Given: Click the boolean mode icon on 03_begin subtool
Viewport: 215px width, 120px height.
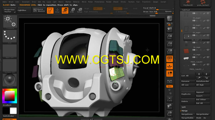Looking at the screenshot, I should [194, 50].
